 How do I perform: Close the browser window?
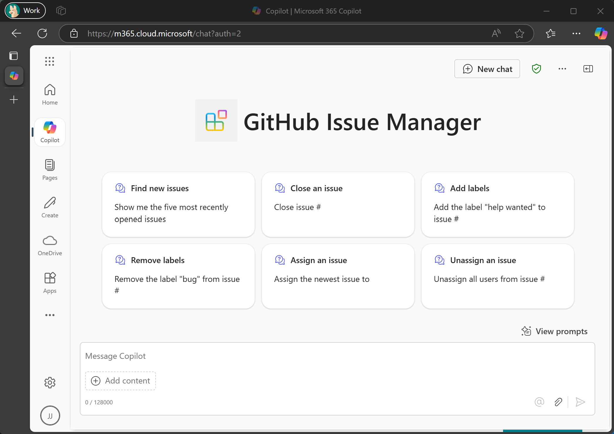click(600, 11)
